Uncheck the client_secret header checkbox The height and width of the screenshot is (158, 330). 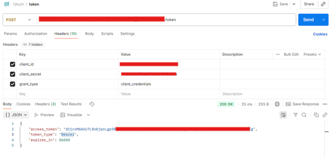point(13,74)
